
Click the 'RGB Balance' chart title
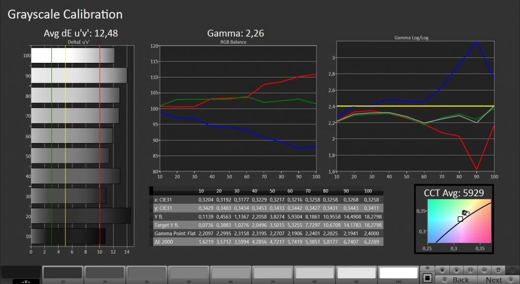coord(233,42)
